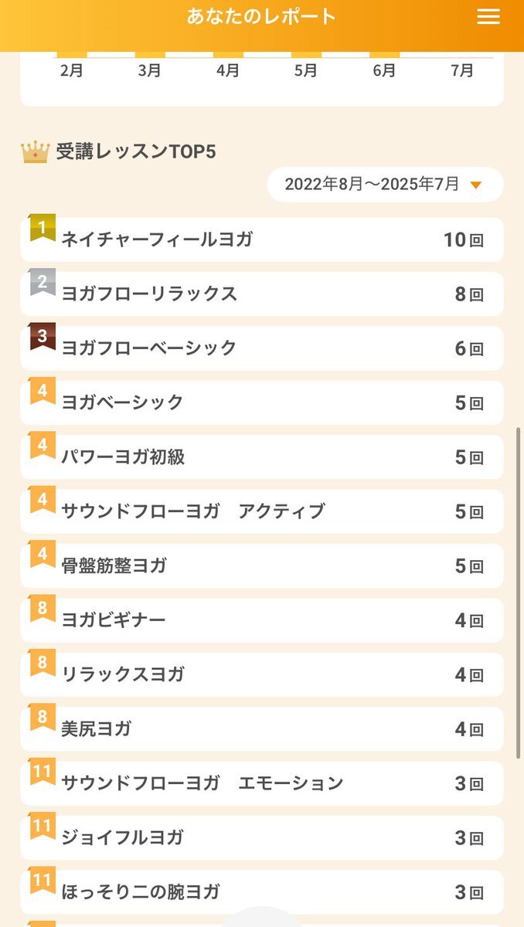This screenshot has width=524, height=927.
Task: Click the 5月 bar in the monthly chart
Action: (306, 56)
